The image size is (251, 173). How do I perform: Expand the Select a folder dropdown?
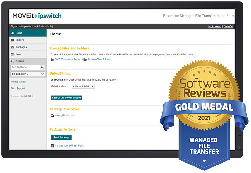pos(83,86)
